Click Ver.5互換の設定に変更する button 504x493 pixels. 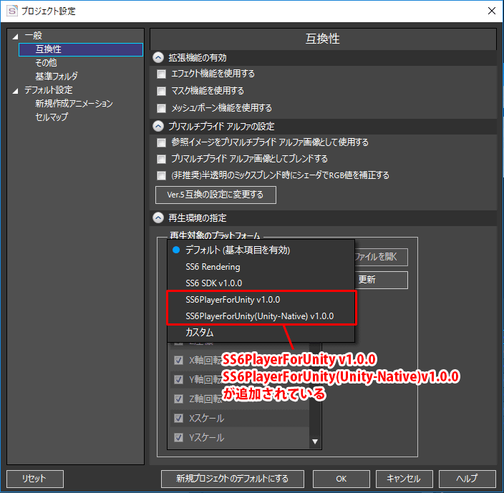click(215, 195)
